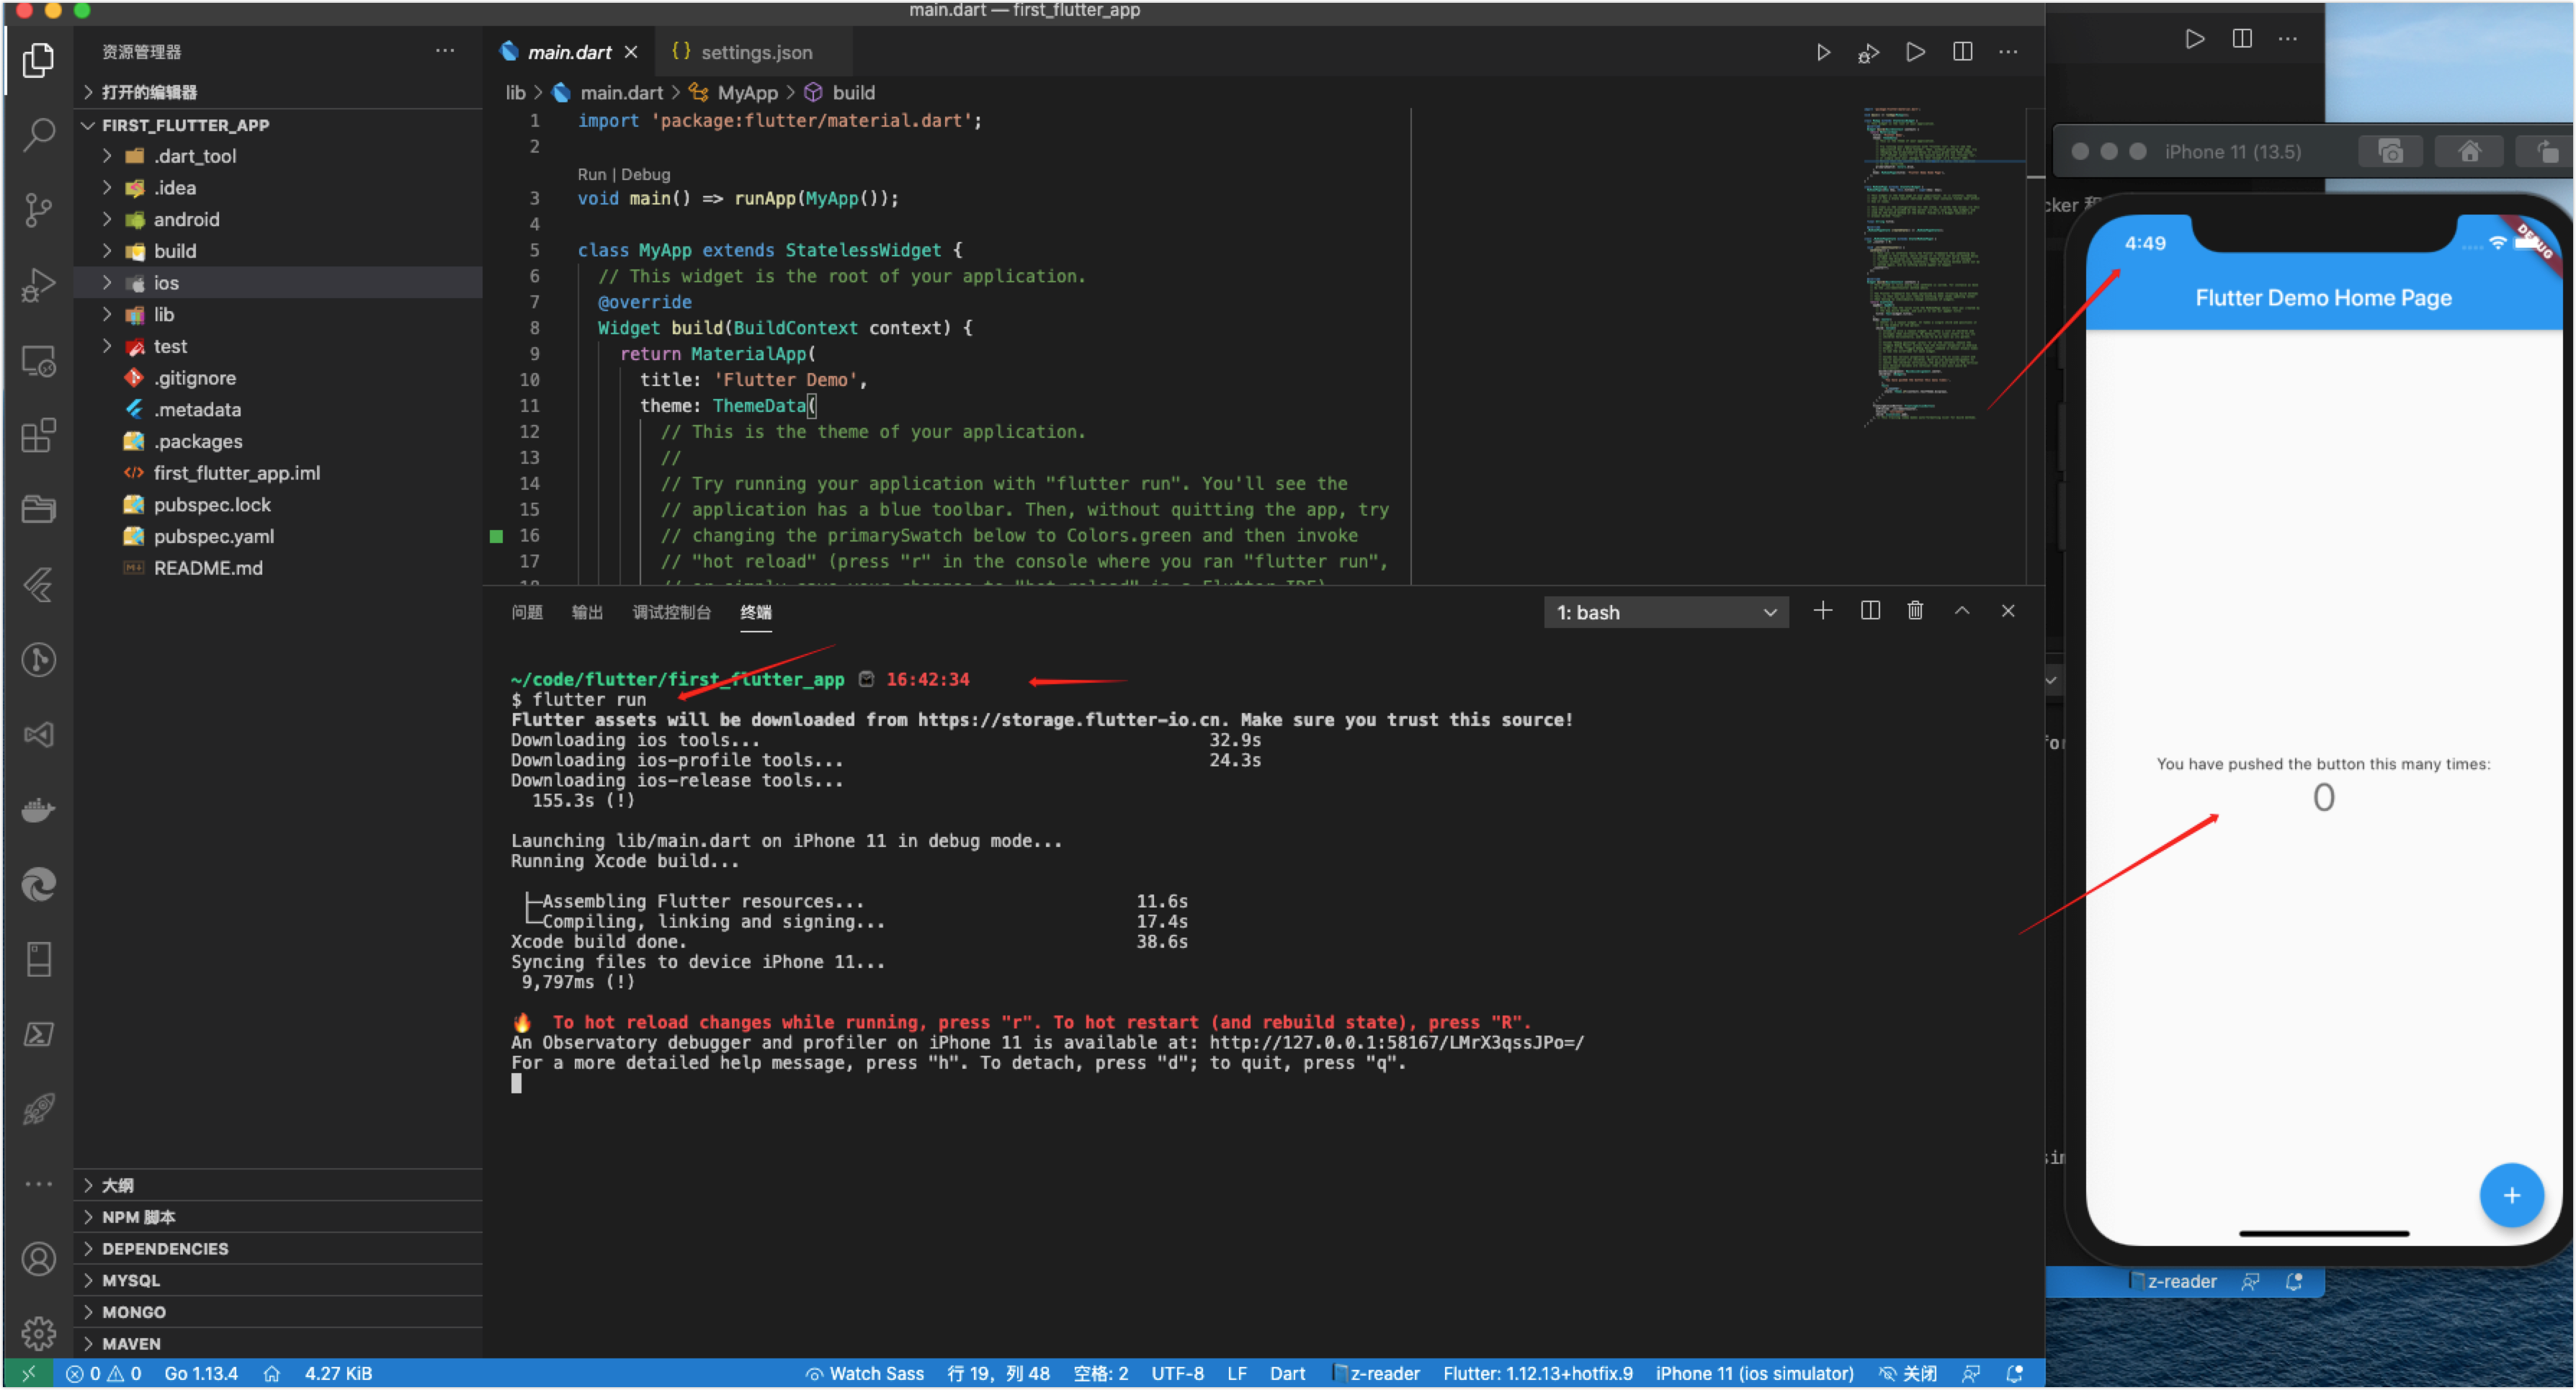Click the Dart language mode in status bar

click(1287, 1374)
